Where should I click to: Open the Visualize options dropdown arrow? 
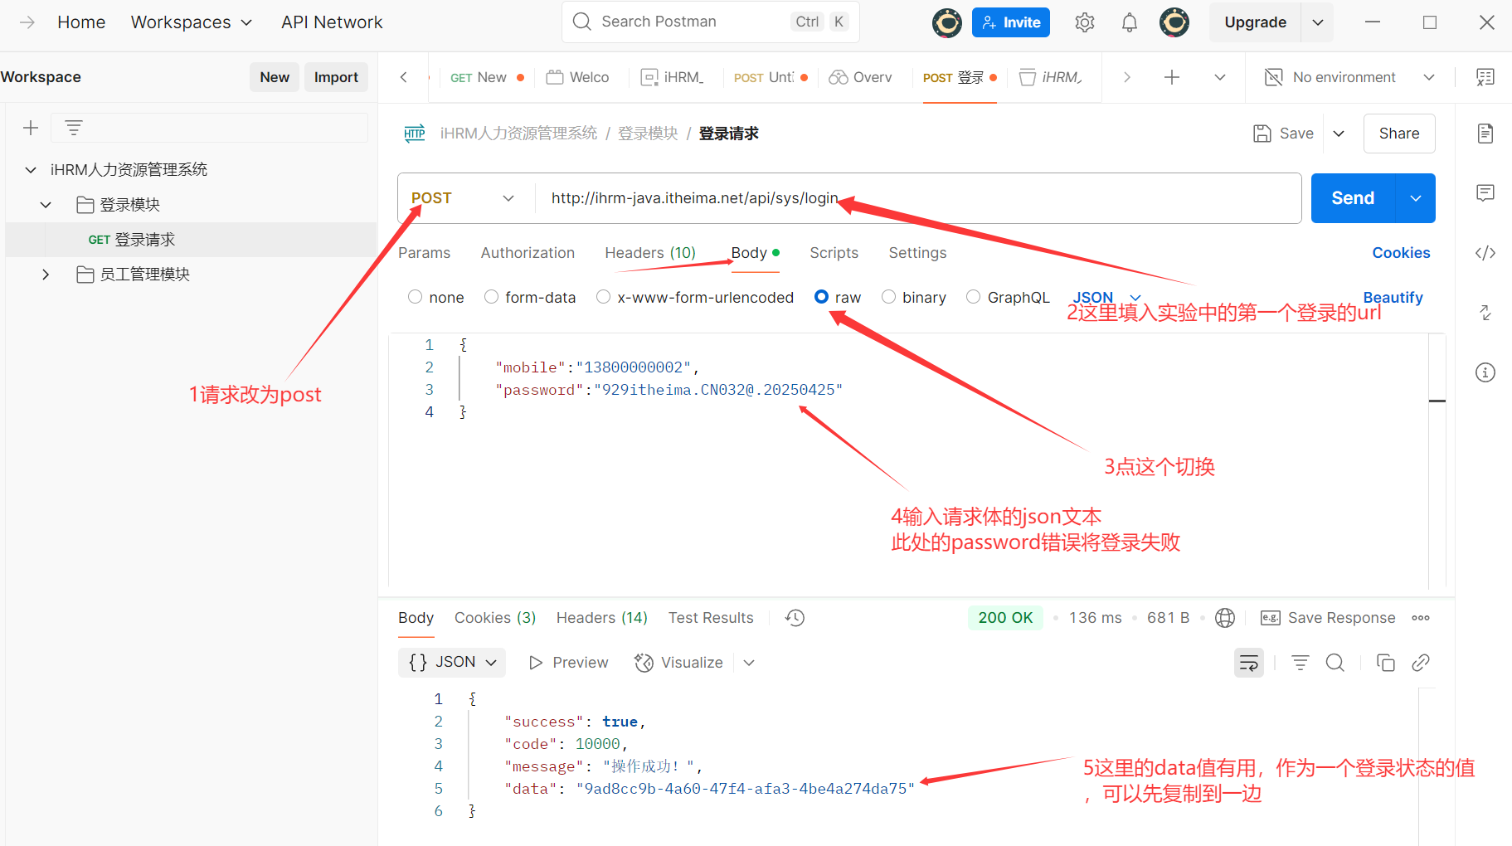pyautogui.click(x=749, y=663)
